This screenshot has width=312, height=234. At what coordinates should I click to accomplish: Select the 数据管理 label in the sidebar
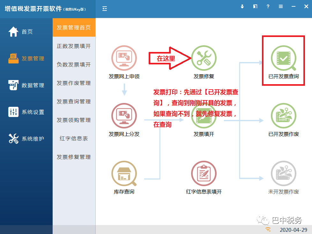tap(33, 85)
